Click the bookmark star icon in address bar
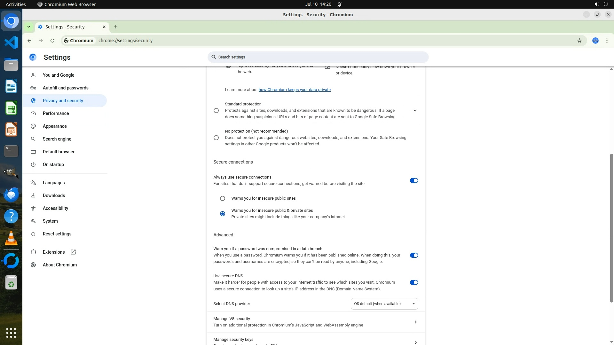Image resolution: width=614 pixels, height=345 pixels. [579, 41]
